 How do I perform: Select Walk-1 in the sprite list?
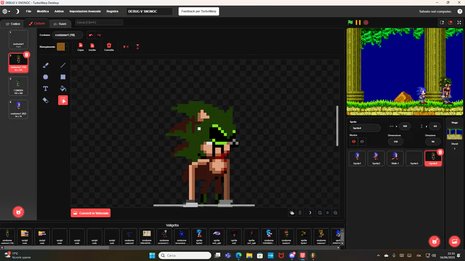pyautogui.click(x=395, y=158)
